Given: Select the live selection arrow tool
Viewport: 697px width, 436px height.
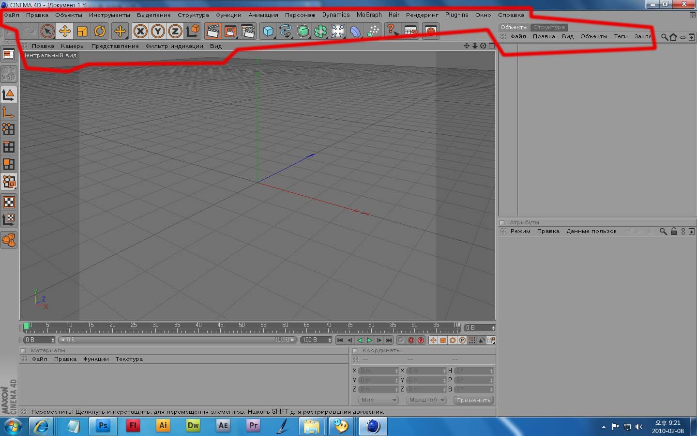Looking at the screenshot, I should tap(47, 31).
